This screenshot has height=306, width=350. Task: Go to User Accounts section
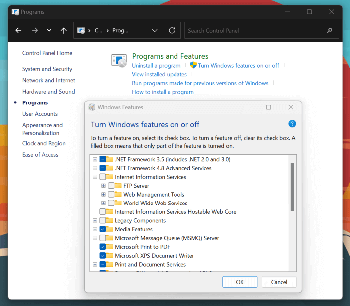(x=40, y=114)
